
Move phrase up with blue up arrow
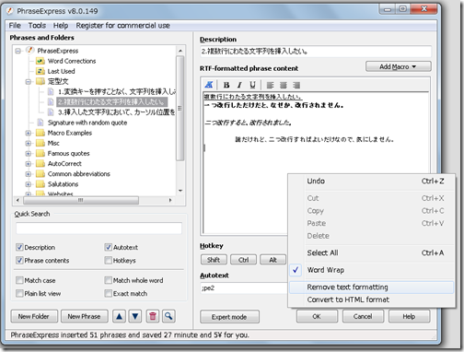tap(119, 316)
